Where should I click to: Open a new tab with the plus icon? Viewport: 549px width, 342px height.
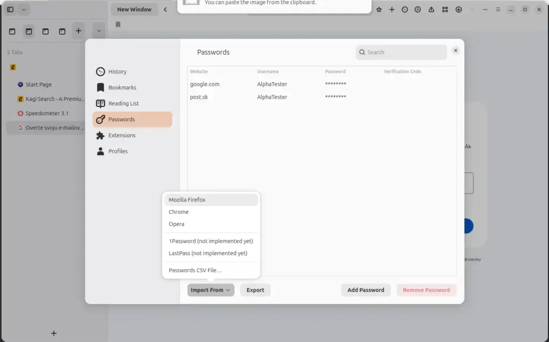[392, 9]
